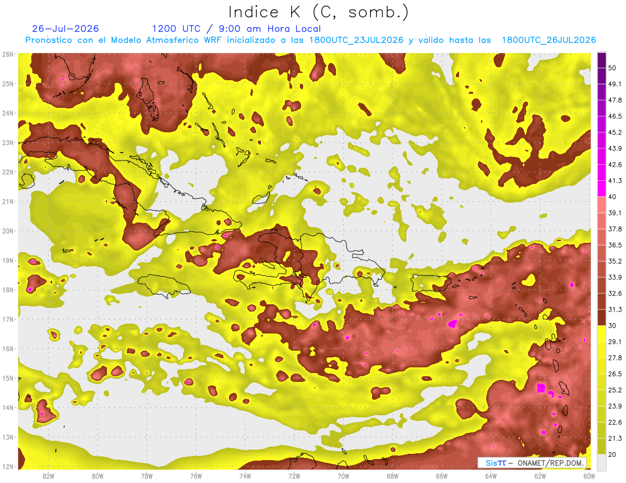
Task: Pick the '82W' longitude label
Action: 49,476
